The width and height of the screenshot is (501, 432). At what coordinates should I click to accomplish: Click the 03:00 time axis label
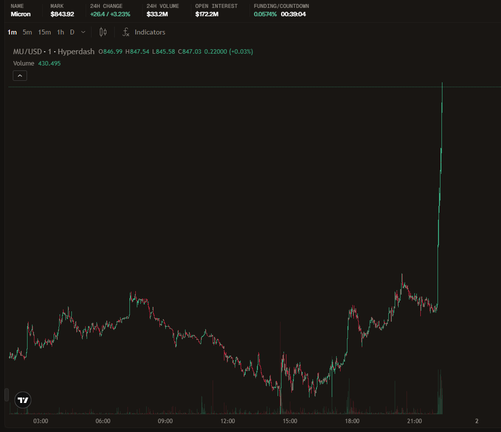[41, 421]
